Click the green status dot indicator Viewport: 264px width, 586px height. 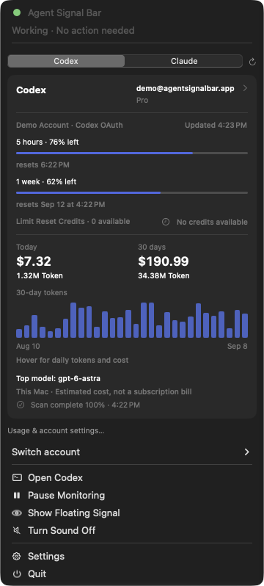17,12
